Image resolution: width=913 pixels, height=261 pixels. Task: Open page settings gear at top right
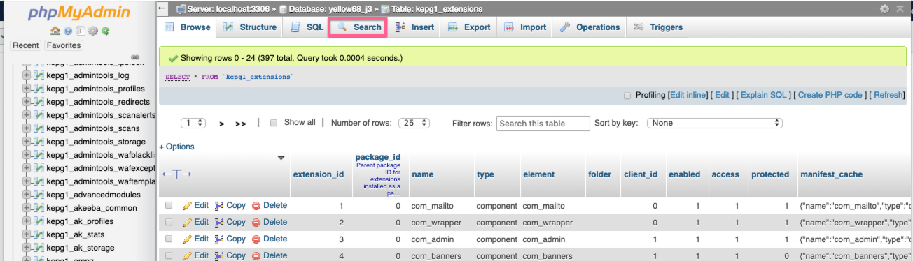pyautogui.click(x=884, y=8)
